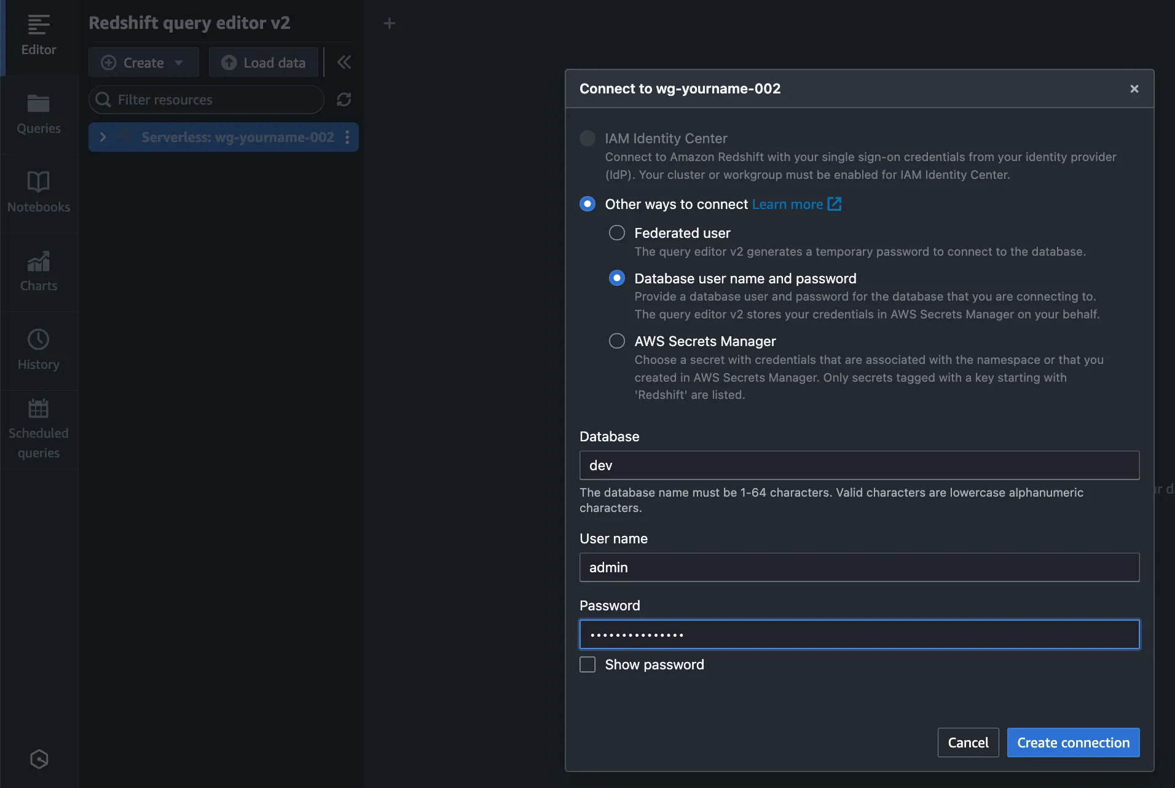Open the Queries folder icon
Screen dimensions: 1175x788
point(38,104)
